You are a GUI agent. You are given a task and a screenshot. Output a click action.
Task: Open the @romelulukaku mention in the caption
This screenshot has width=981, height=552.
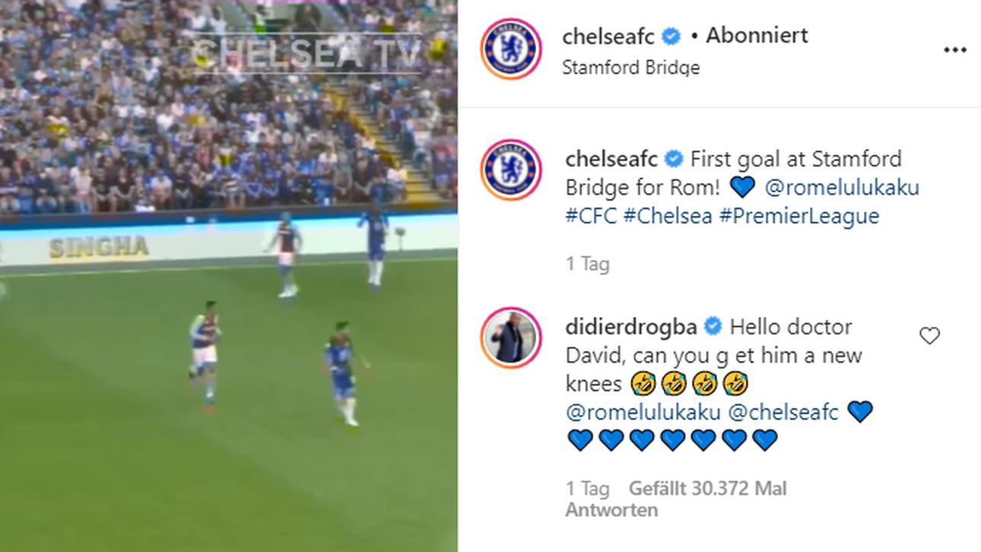click(x=841, y=187)
